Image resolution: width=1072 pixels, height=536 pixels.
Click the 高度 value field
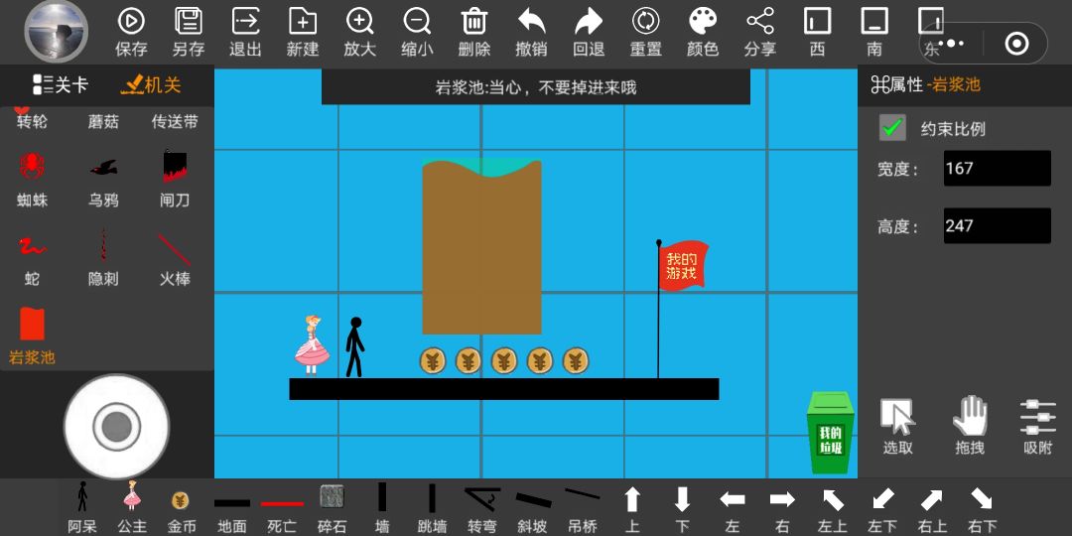[998, 225]
